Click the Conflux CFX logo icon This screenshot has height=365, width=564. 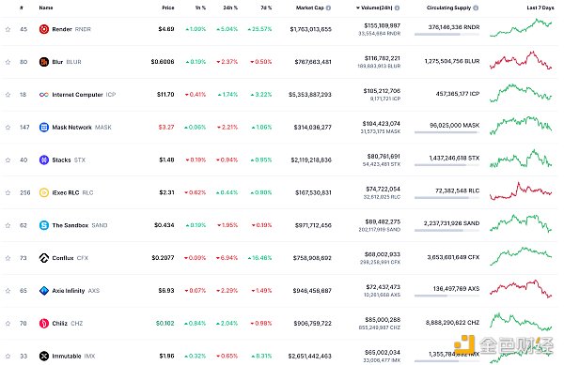click(44, 258)
